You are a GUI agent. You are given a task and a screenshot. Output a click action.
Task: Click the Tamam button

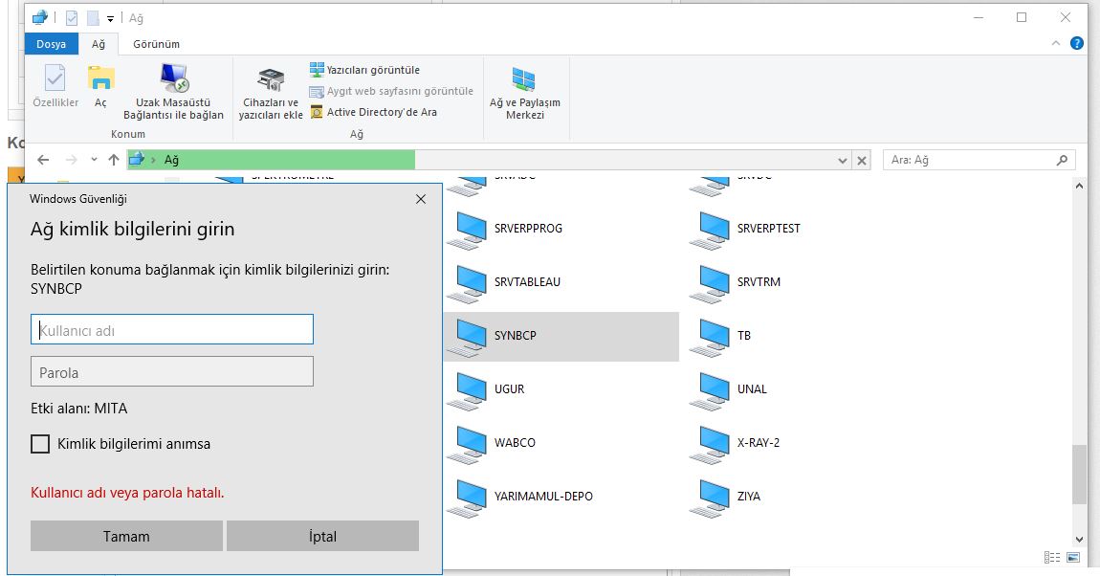[x=126, y=536]
